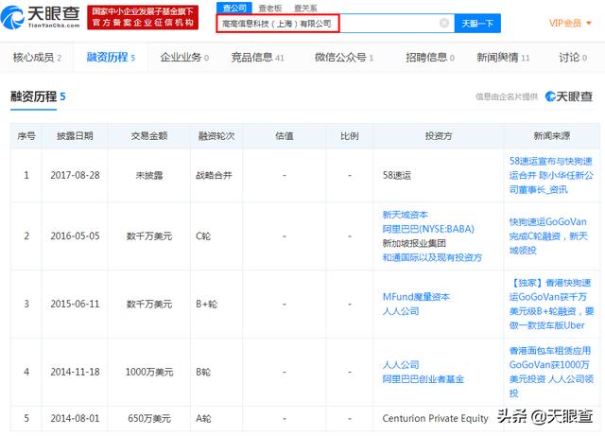Open 58速运宣布与快狗速运合并 news link

[551, 175]
